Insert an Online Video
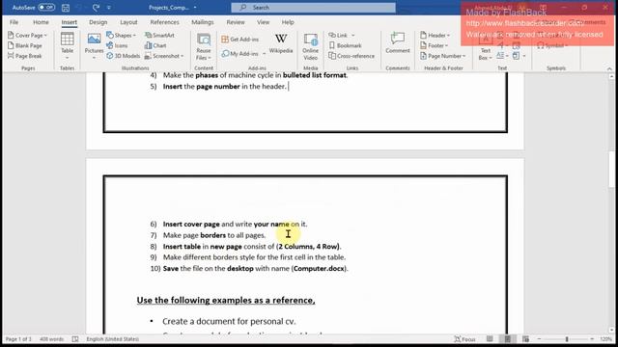Image resolution: width=618 pixels, height=347 pixels. [x=311, y=46]
